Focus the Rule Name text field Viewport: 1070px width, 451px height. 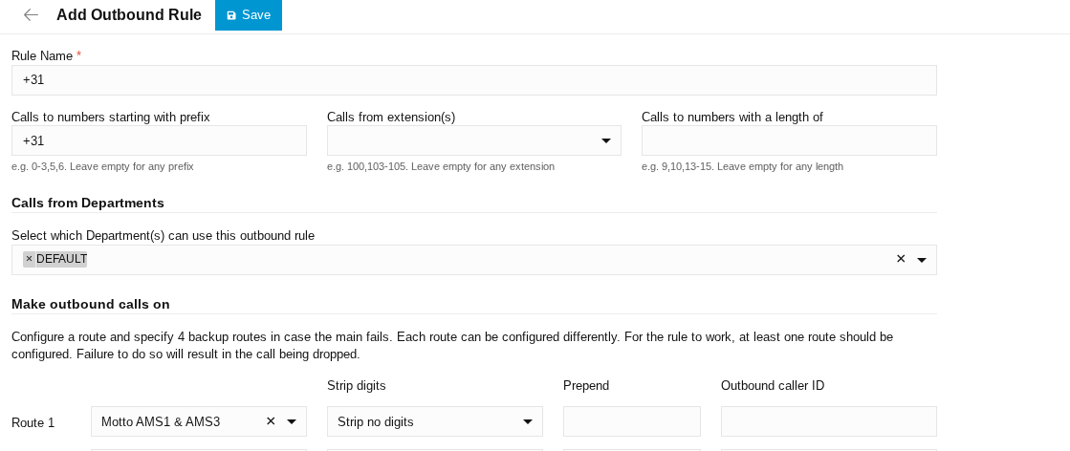[x=473, y=80]
